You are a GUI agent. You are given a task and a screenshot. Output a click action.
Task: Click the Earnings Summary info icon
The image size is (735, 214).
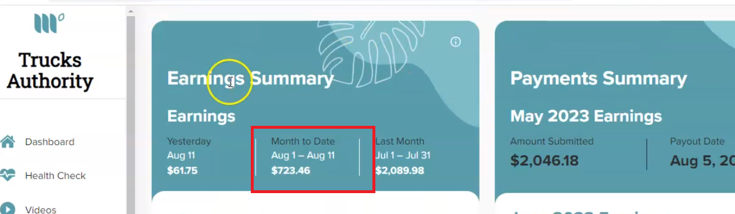coord(456,42)
